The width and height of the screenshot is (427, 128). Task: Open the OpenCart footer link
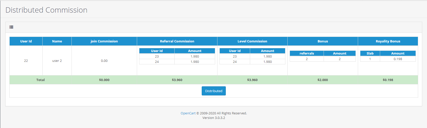188,113
